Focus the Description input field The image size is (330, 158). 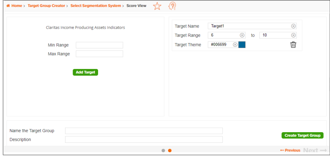[x=144, y=140]
